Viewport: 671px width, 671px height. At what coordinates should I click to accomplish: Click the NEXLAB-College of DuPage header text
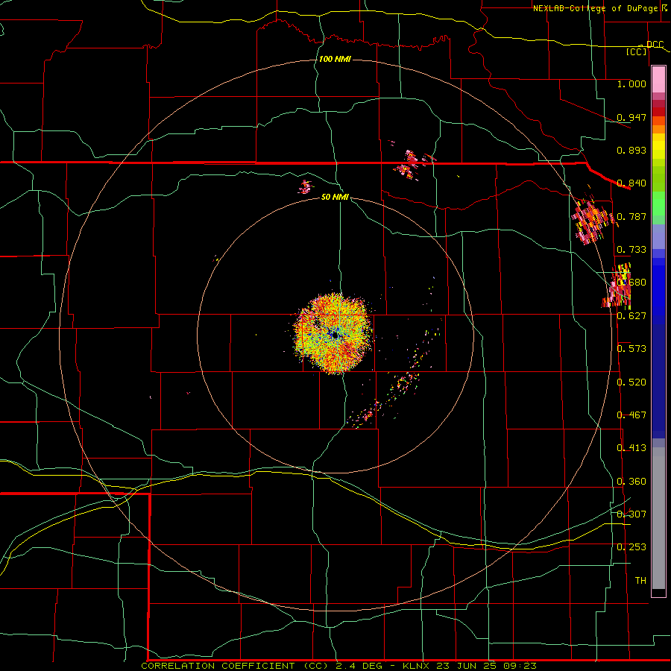pos(597,8)
